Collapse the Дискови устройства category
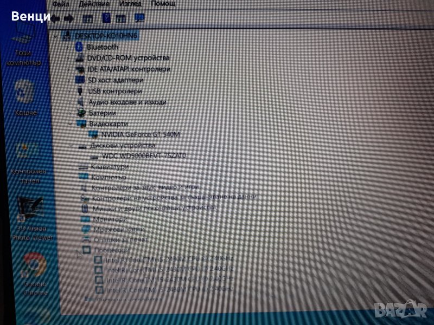Screen dimensions: 434x325 click(72, 146)
